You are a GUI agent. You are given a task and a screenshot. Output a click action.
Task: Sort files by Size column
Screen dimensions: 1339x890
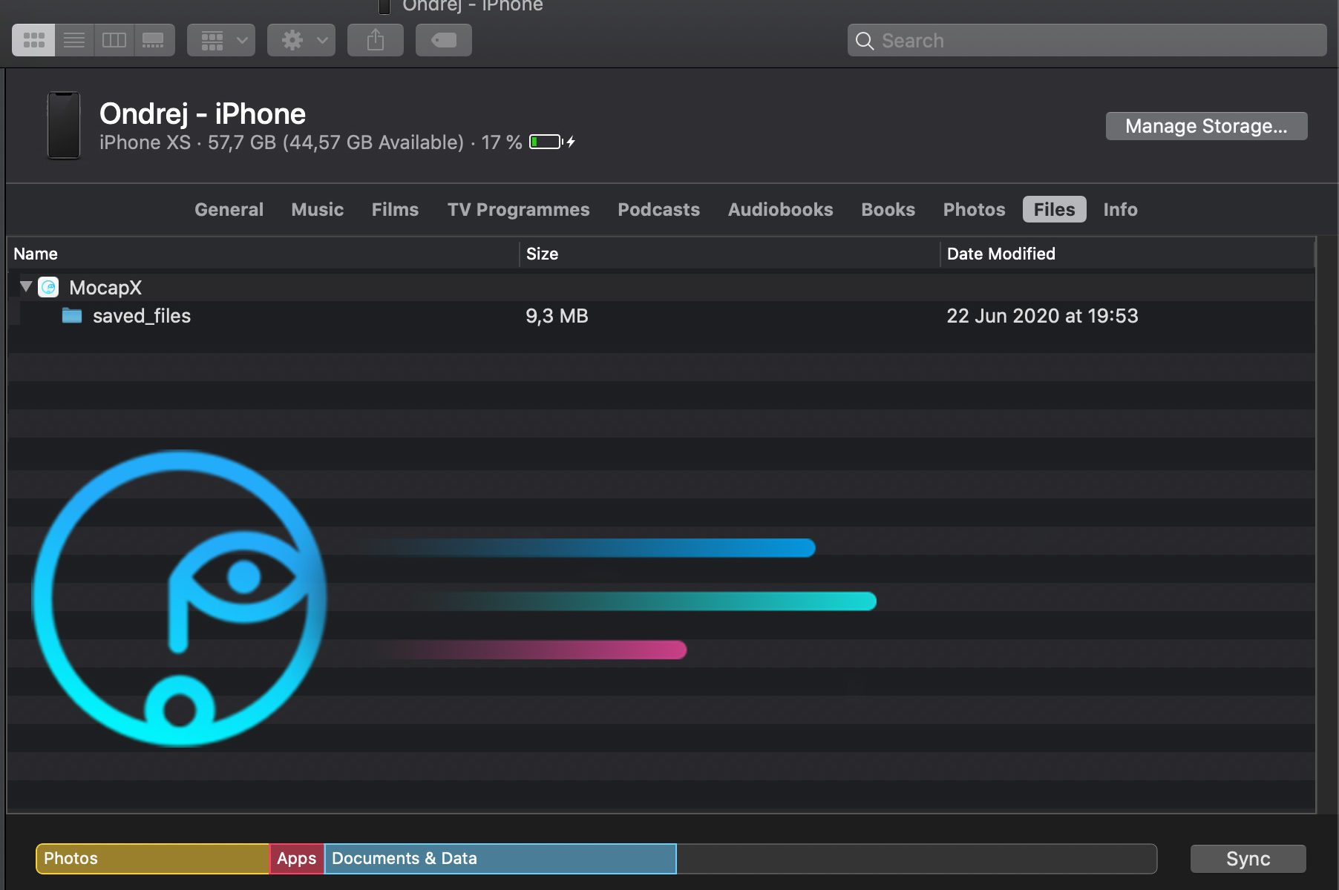click(730, 254)
